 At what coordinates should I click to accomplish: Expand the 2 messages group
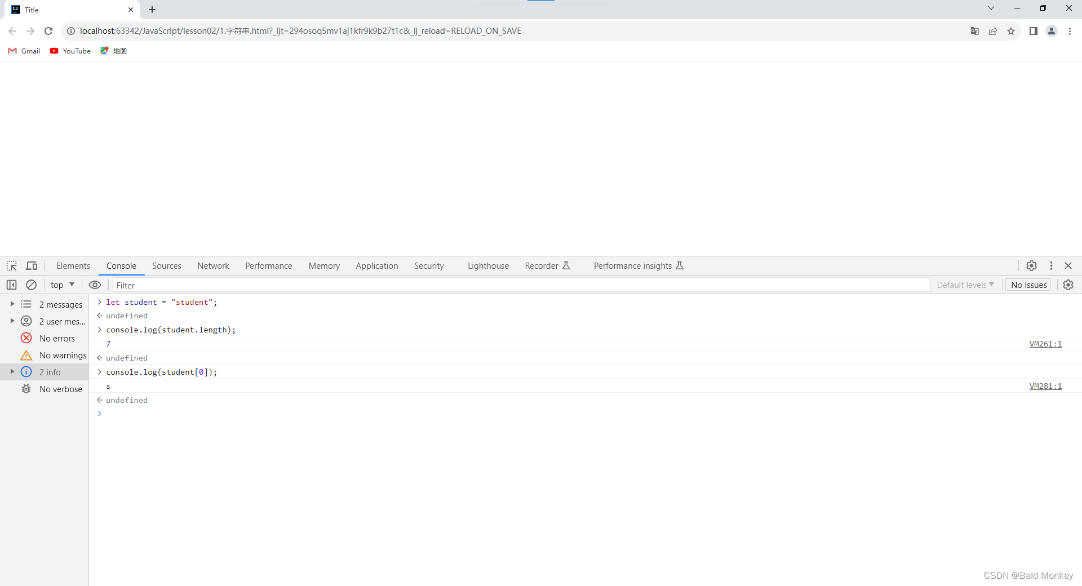(12, 304)
